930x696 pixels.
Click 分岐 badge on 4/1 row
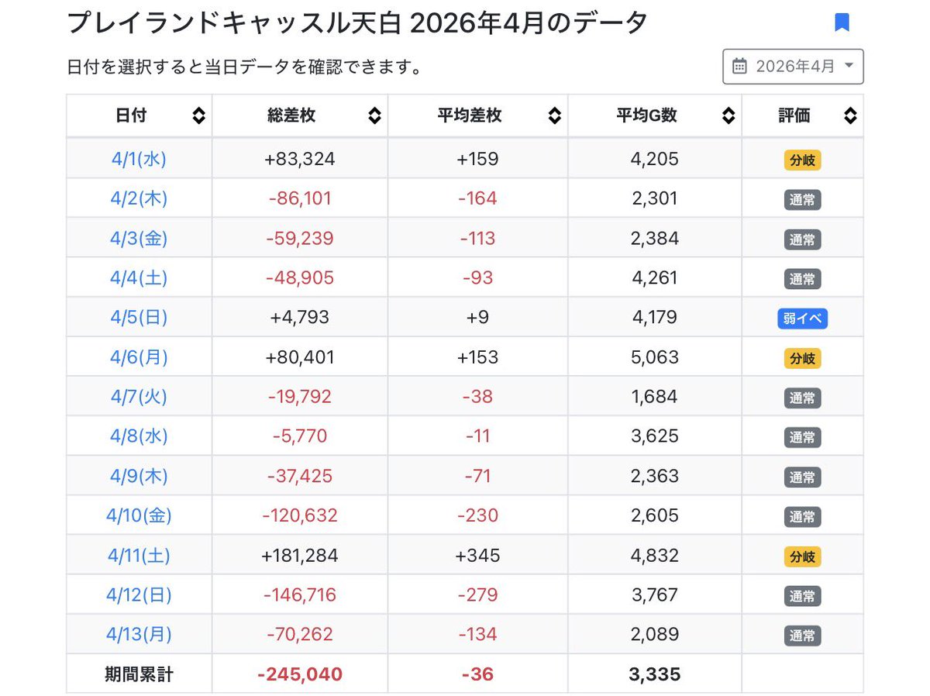coord(802,160)
